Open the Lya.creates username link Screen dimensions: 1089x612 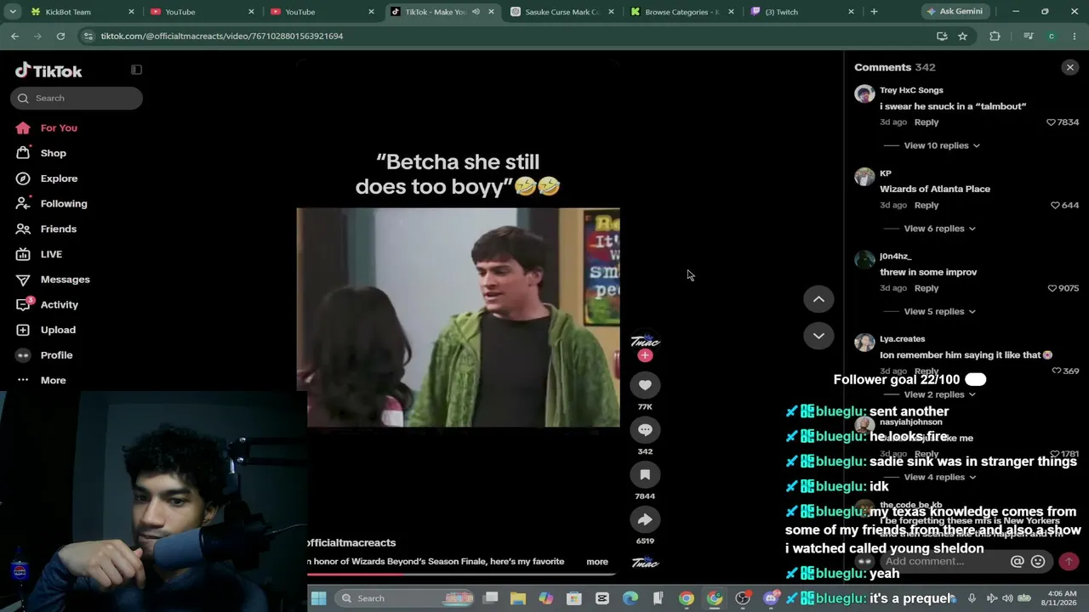[x=902, y=339]
